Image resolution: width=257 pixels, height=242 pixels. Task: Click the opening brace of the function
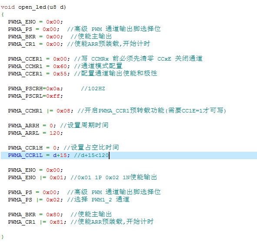point(3,15)
